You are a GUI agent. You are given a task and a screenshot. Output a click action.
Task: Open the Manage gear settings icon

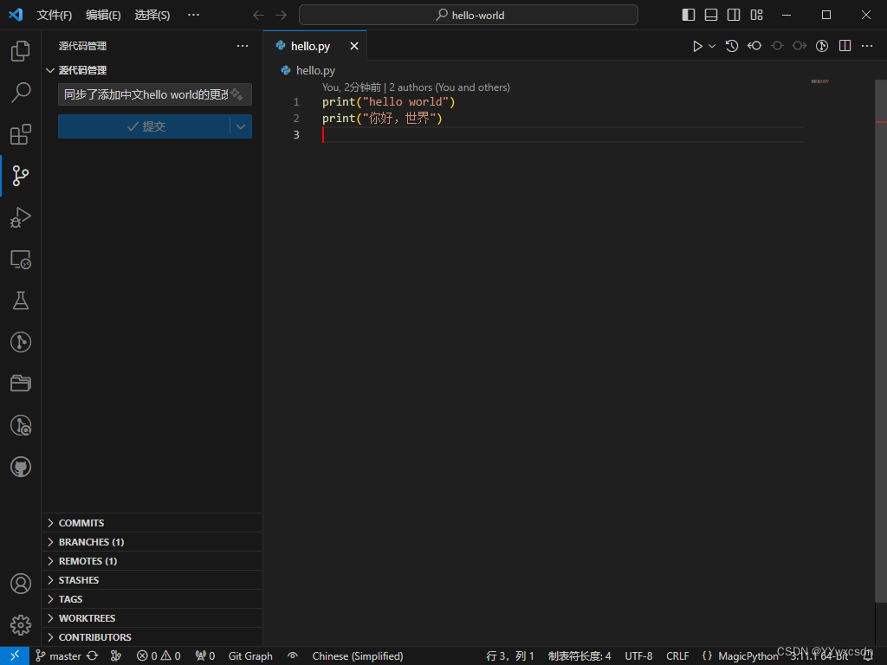[21, 625]
